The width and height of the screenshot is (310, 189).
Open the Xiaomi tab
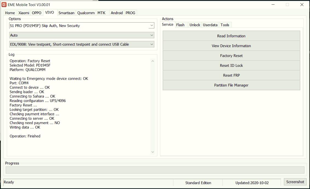pos(24,13)
